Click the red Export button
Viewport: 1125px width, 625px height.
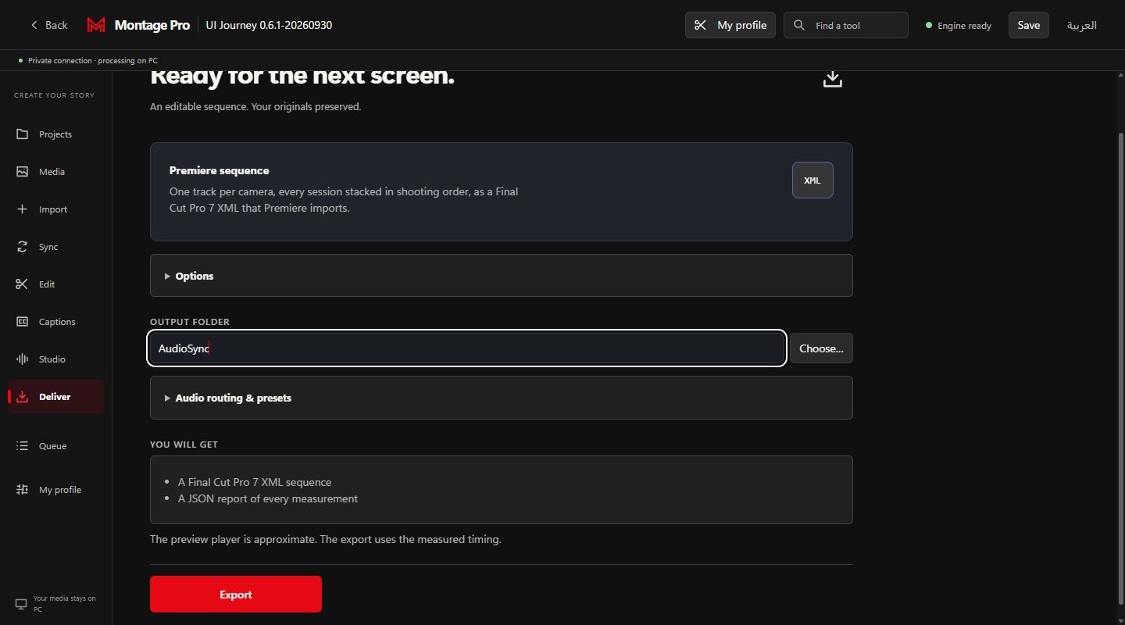[236, 595]
